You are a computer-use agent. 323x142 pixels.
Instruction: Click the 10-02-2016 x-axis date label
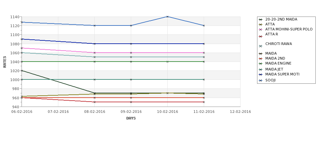click(x=168, y=112)
